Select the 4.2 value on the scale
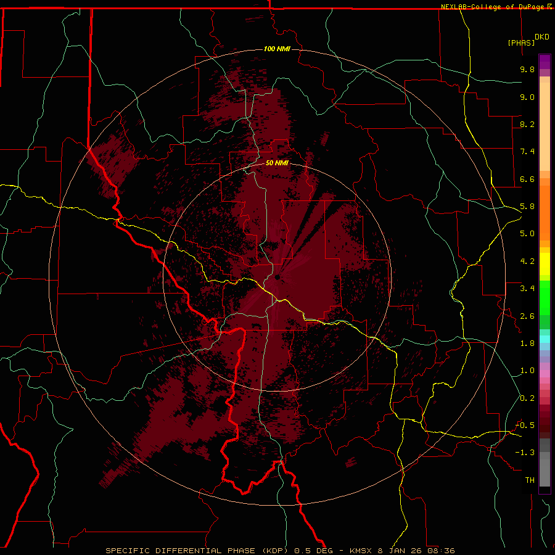The height and width of the screenshot is (555, 555). [527, 261]
